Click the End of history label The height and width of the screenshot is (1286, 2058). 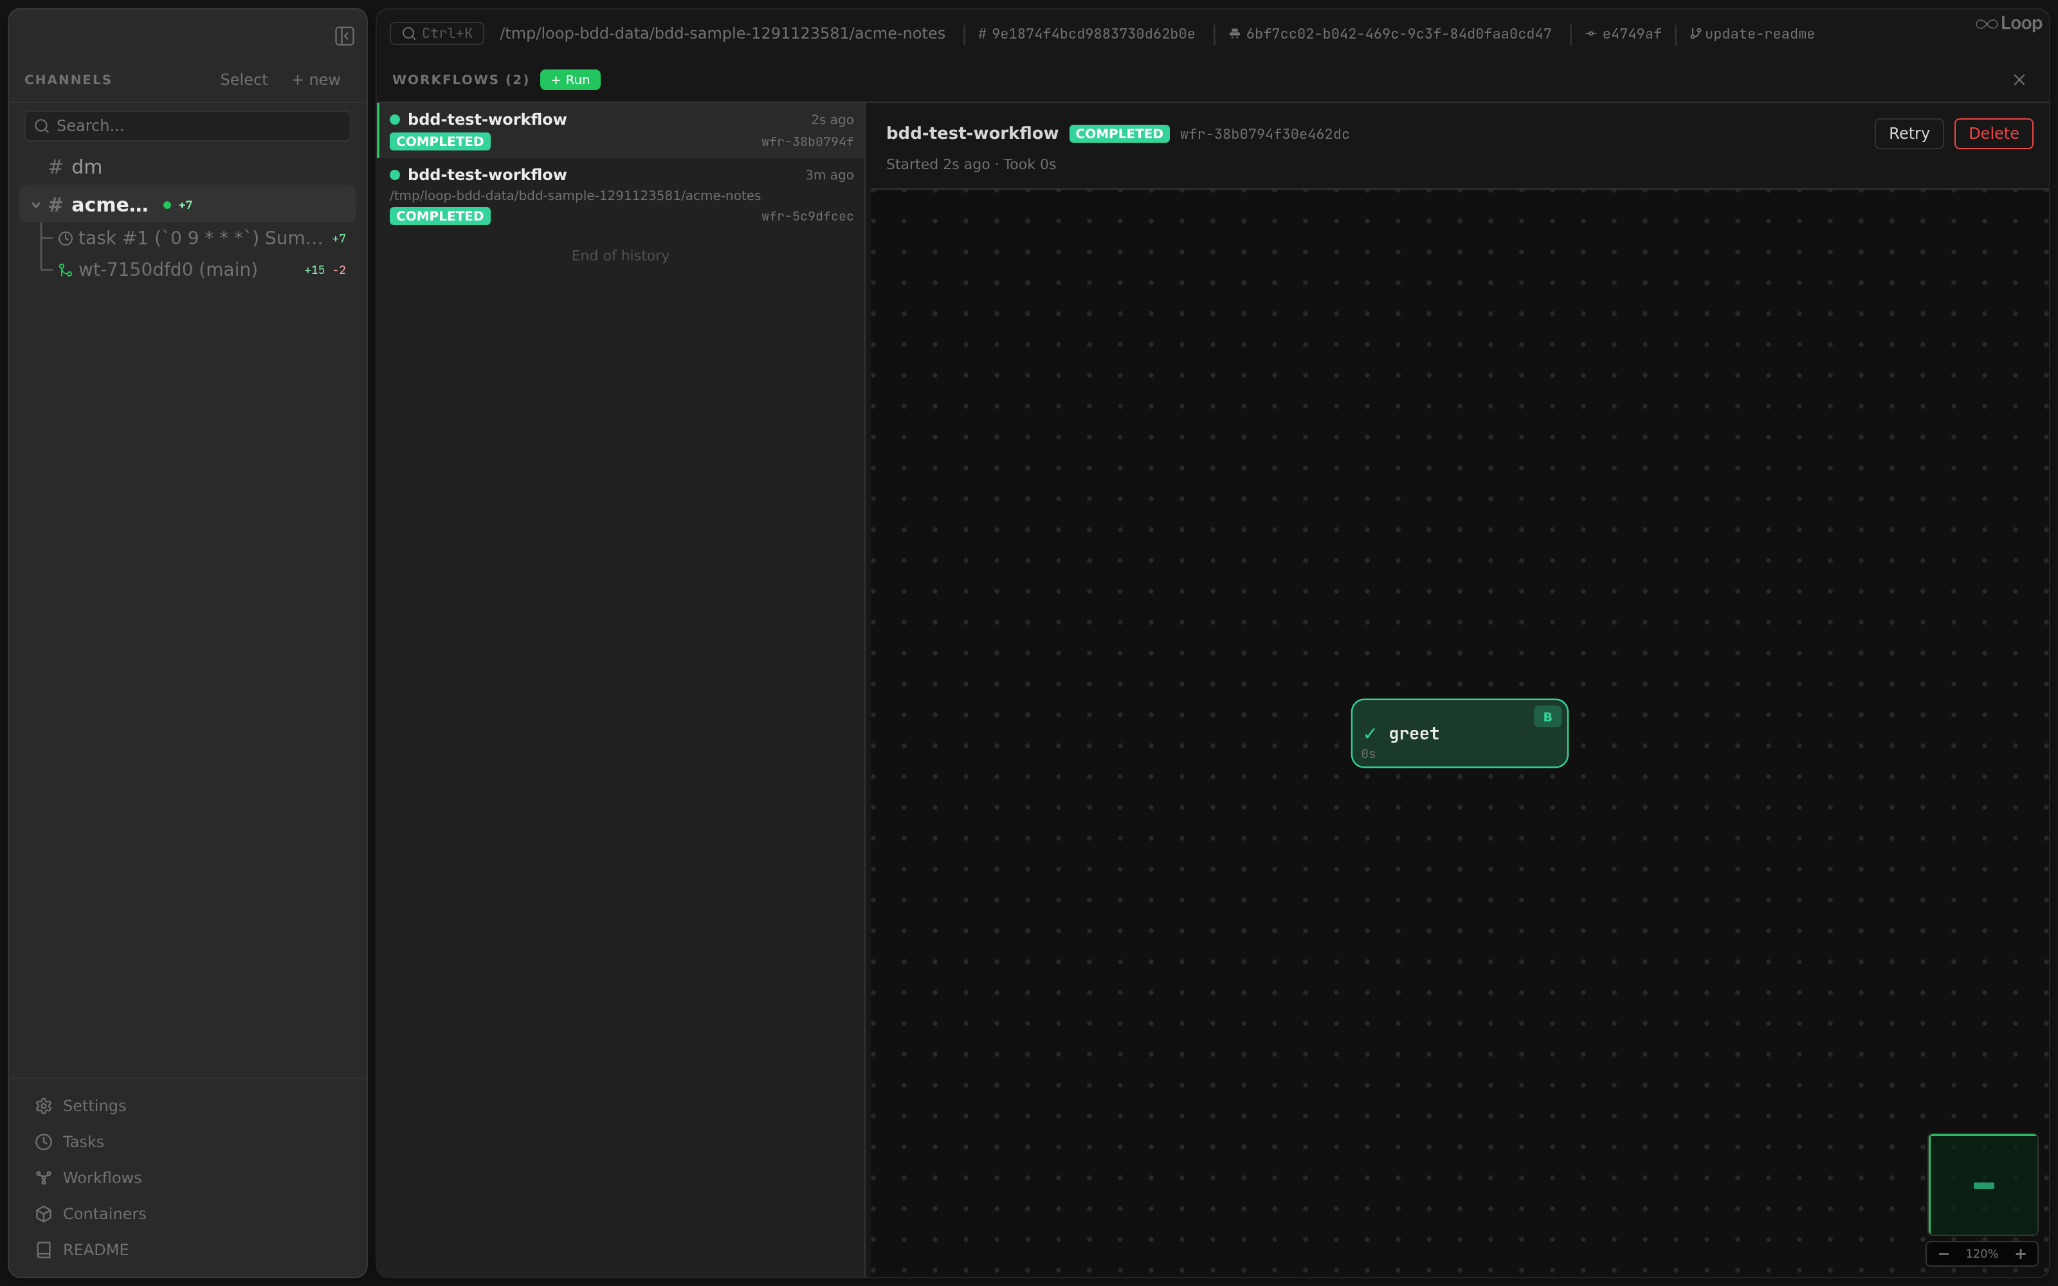(x=620, y=255)
